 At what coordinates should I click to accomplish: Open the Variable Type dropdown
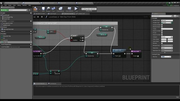[166, 23]
